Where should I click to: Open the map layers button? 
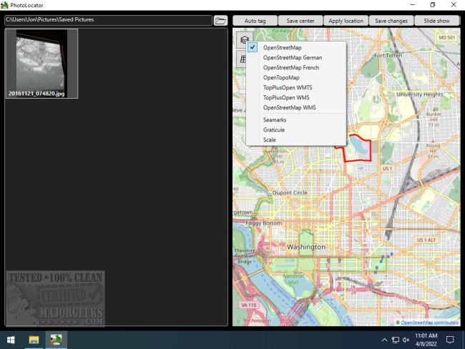(x=244, y=39)
